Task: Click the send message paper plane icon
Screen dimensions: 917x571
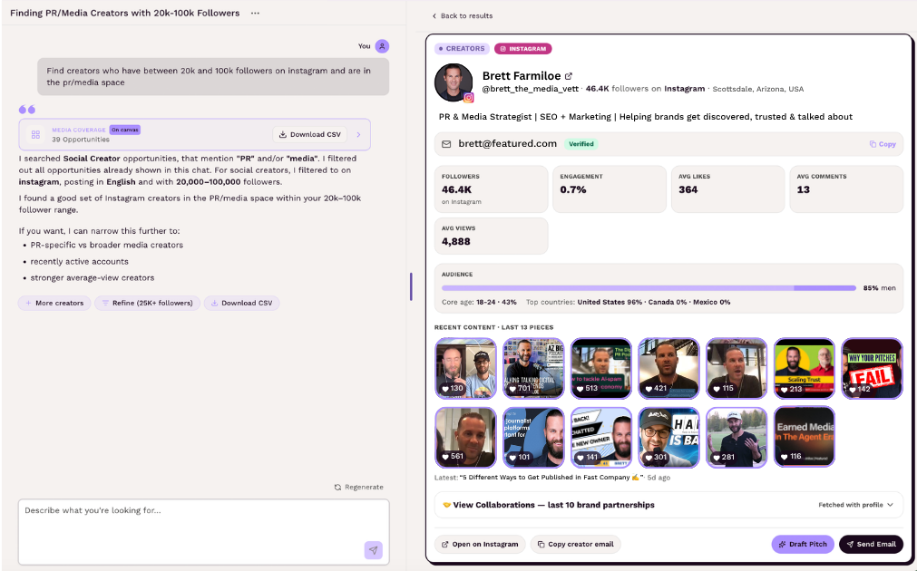Action: [374, 550]
